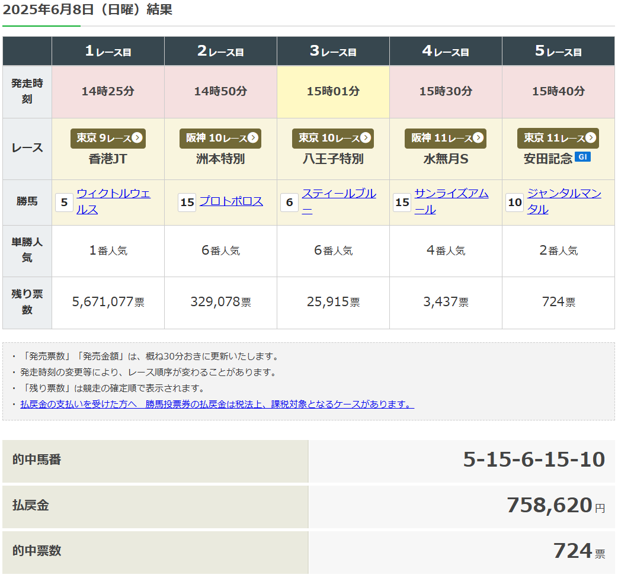Click start time 14時25分
618x578 pixels.
pyautogui.click(x=108, y=91)
